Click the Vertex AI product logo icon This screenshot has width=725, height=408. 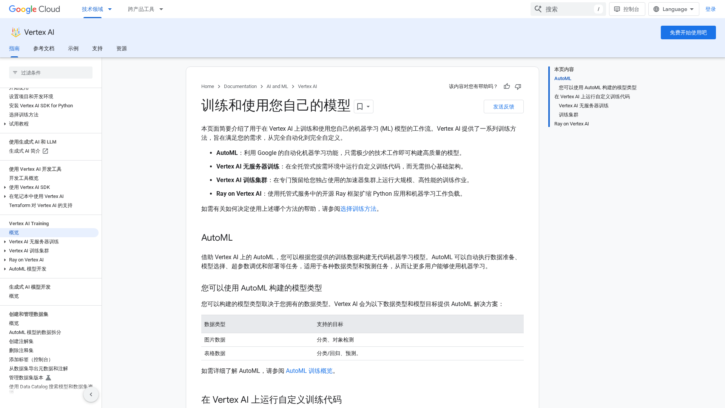(15, 32)
